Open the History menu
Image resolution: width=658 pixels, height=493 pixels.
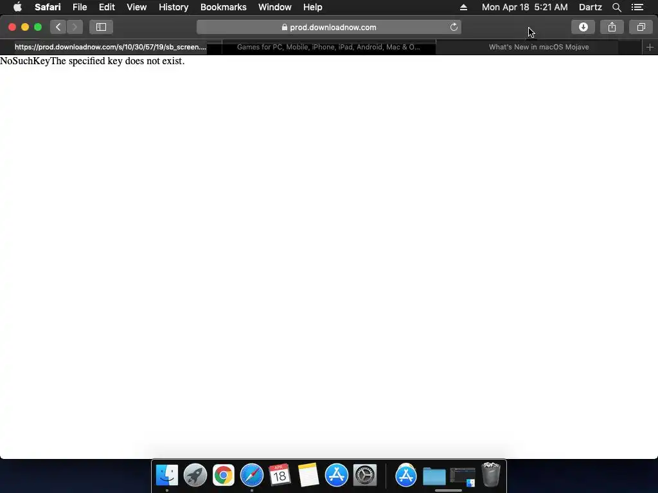tap(173, 7)
